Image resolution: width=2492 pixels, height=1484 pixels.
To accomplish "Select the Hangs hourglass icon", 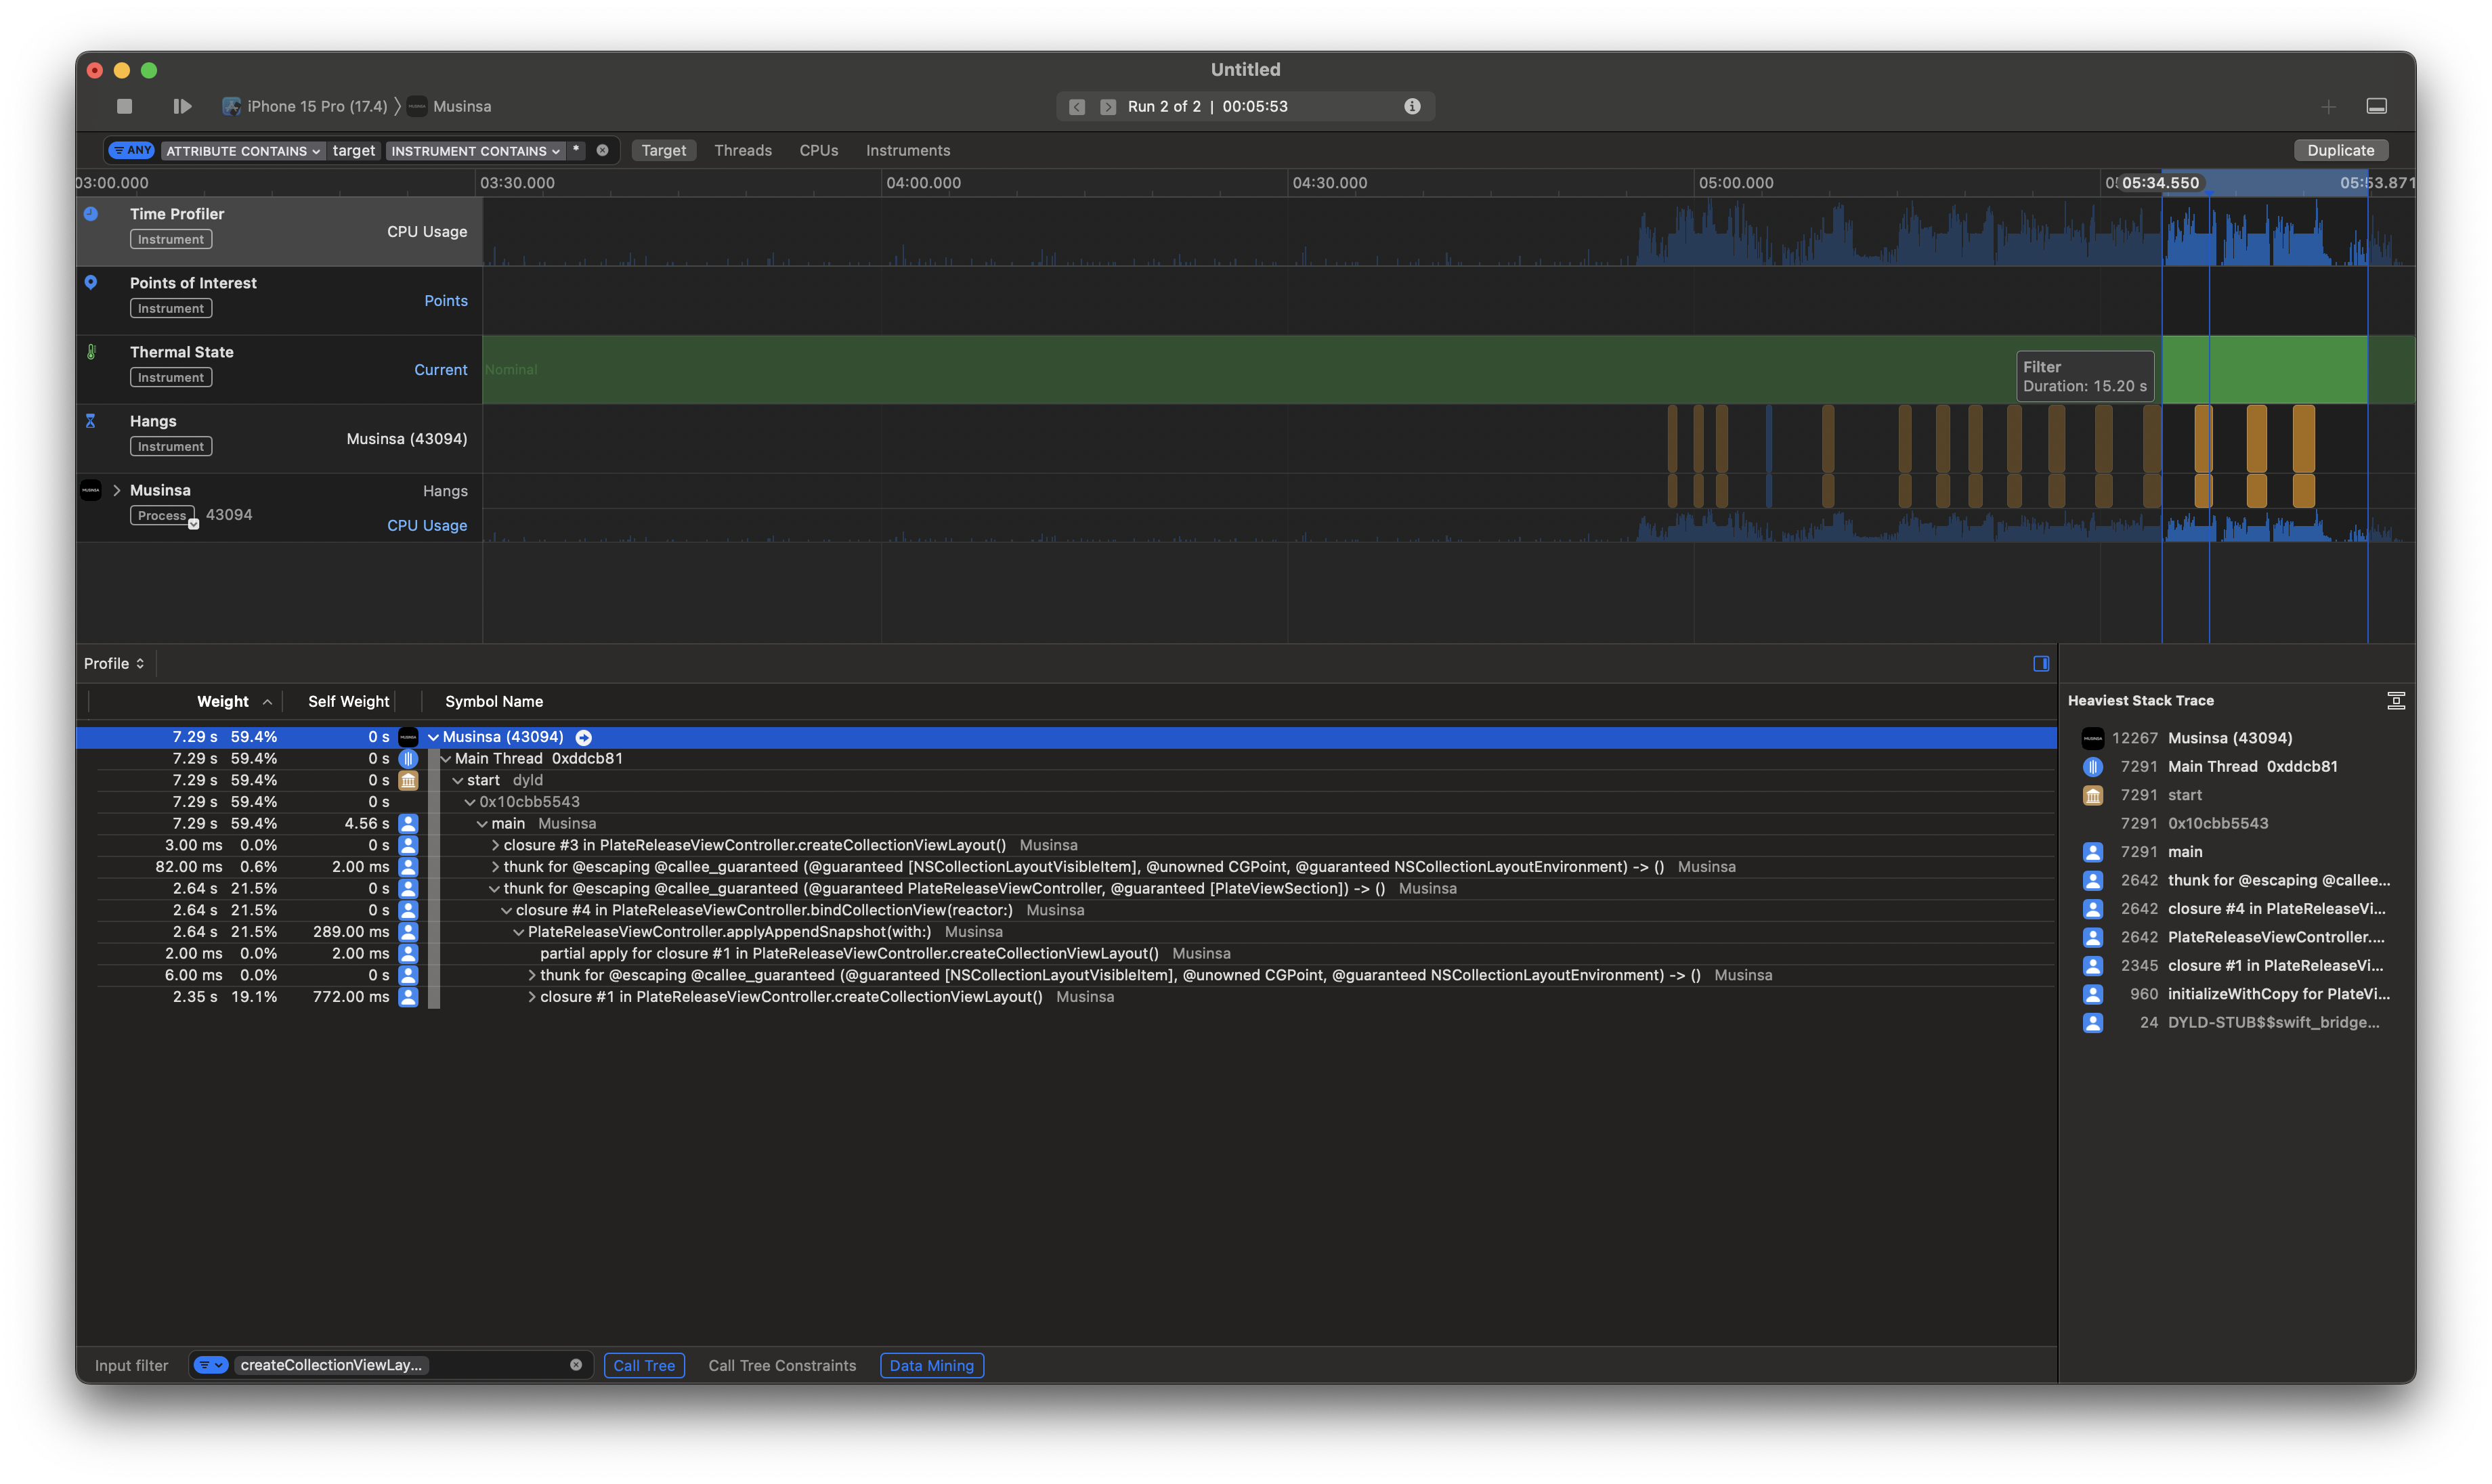I will (91, 421).
